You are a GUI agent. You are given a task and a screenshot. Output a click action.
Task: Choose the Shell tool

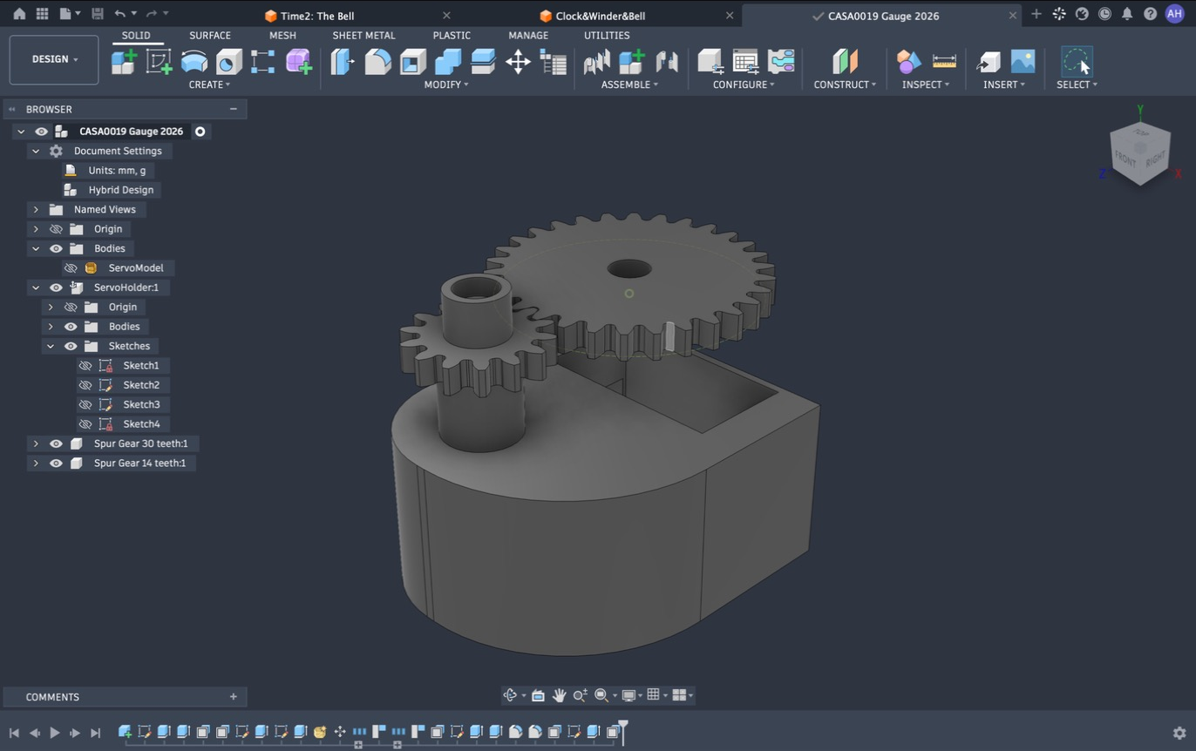coord(412,62)
